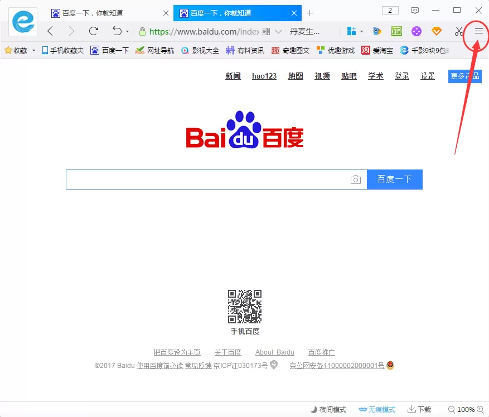Image resolution: width=489 pixels, height=417 pixels.
Task: Go back with the back arrow
Action: click(50, 31)
